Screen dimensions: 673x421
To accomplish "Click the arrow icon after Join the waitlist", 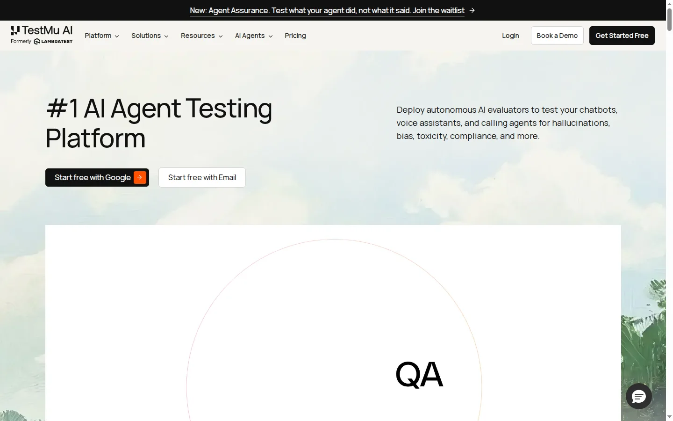I will 472,10.
